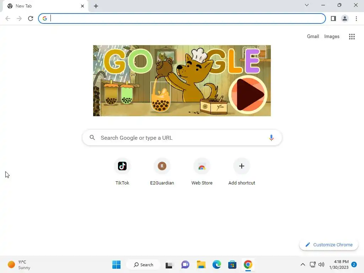Image resolution: width=364 pixels, height=273 pixels.
Task: Open the Chrome side panel
Action: click(x=333, y=18)
